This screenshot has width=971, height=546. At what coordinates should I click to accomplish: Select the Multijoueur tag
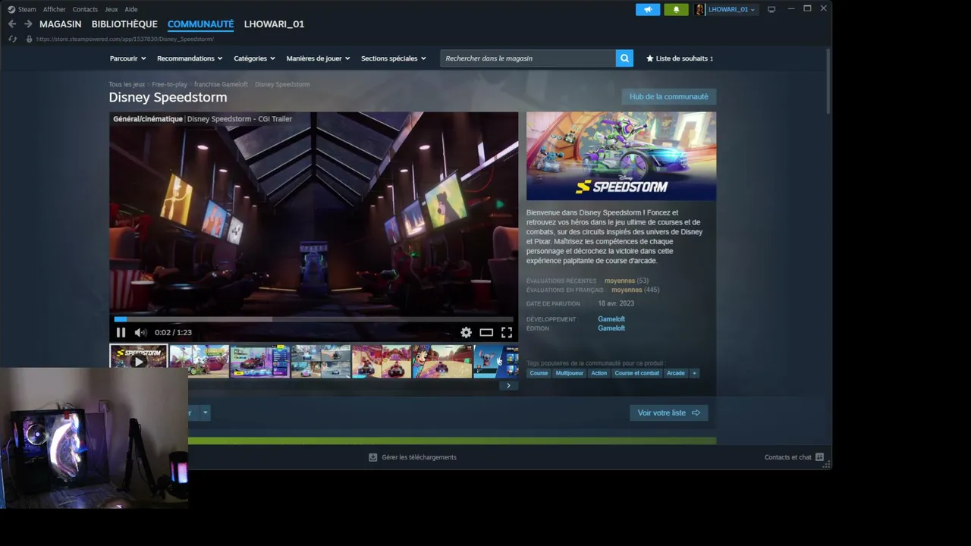click(570, 373)
